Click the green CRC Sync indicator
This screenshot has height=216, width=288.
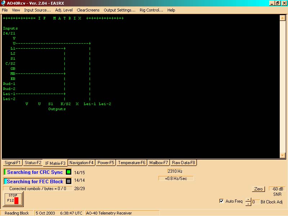(68, 172)
